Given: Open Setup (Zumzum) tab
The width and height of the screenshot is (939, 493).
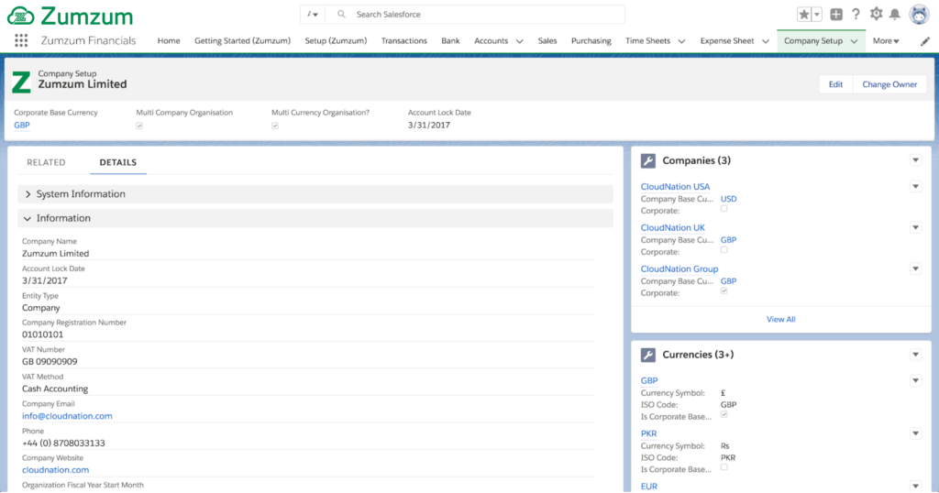Looking at the screenshot, I should coord(336,40).
